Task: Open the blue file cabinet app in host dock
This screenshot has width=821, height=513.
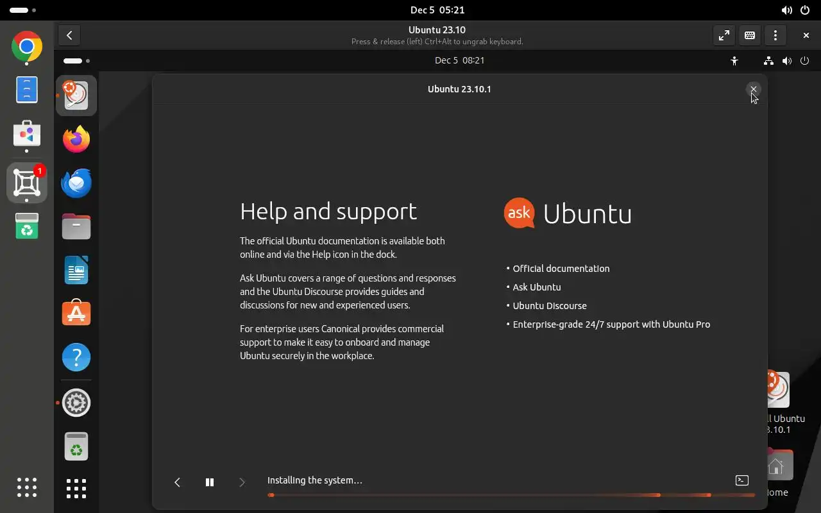Action: point(26,90)
